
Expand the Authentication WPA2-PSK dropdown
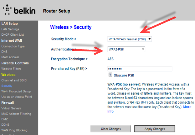126,49
